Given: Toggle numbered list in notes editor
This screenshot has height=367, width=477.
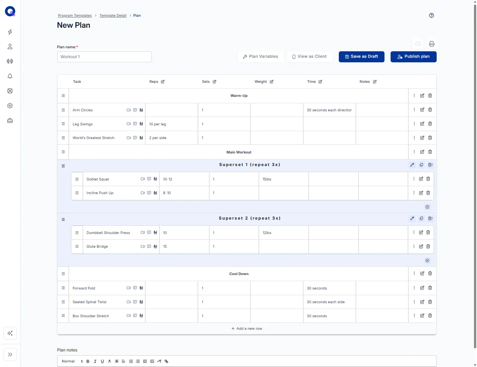Looking at the screenshot, I should [x=131, y=361].
